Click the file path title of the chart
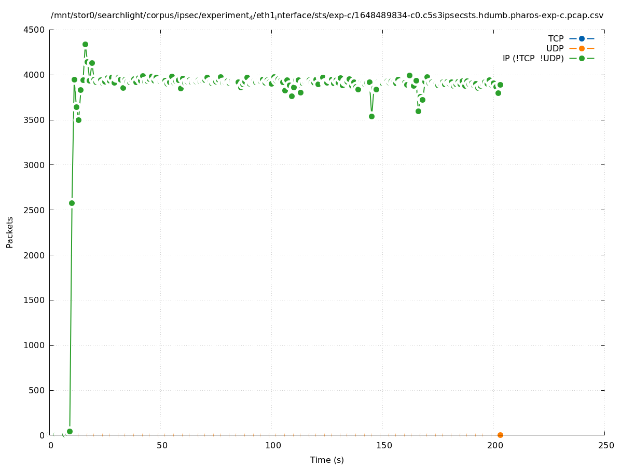 point(327,16)
